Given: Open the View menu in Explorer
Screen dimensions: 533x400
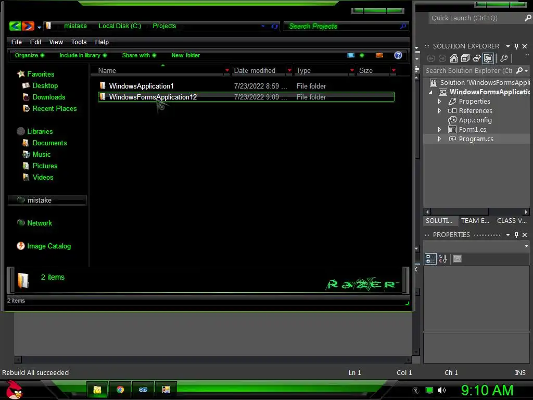Looking at the screenshot, I should (x=56, y=42).
